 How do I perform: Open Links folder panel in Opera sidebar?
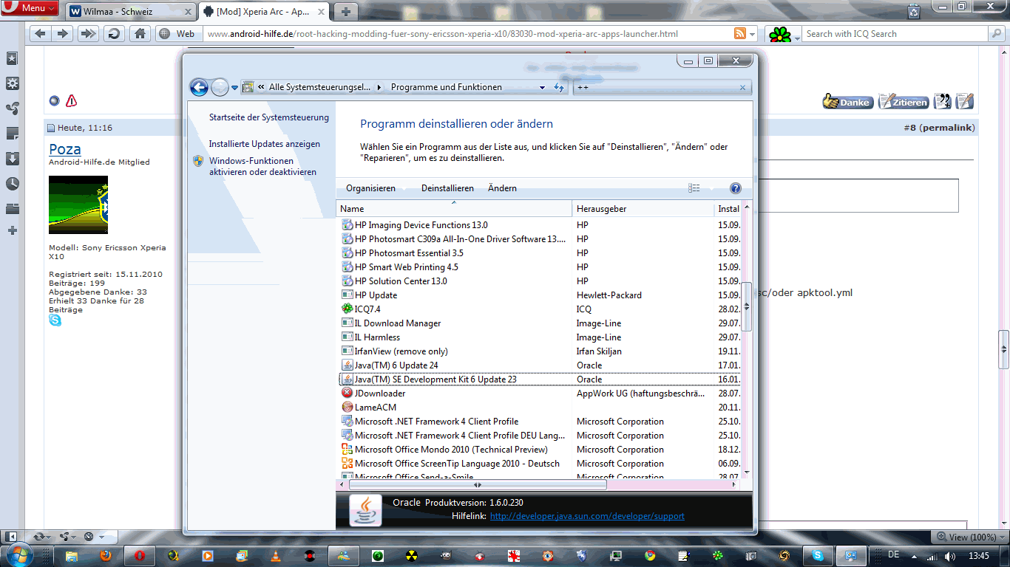pos(12,209)
